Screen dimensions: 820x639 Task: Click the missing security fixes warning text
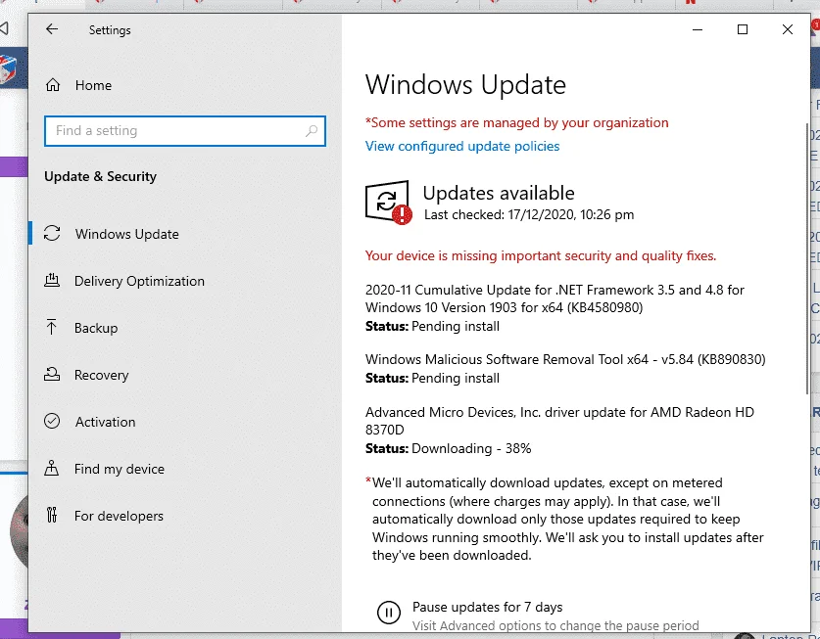point(541,256)
